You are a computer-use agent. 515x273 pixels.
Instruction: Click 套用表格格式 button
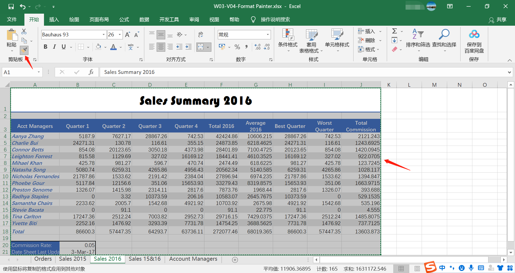tap(311, 41)
